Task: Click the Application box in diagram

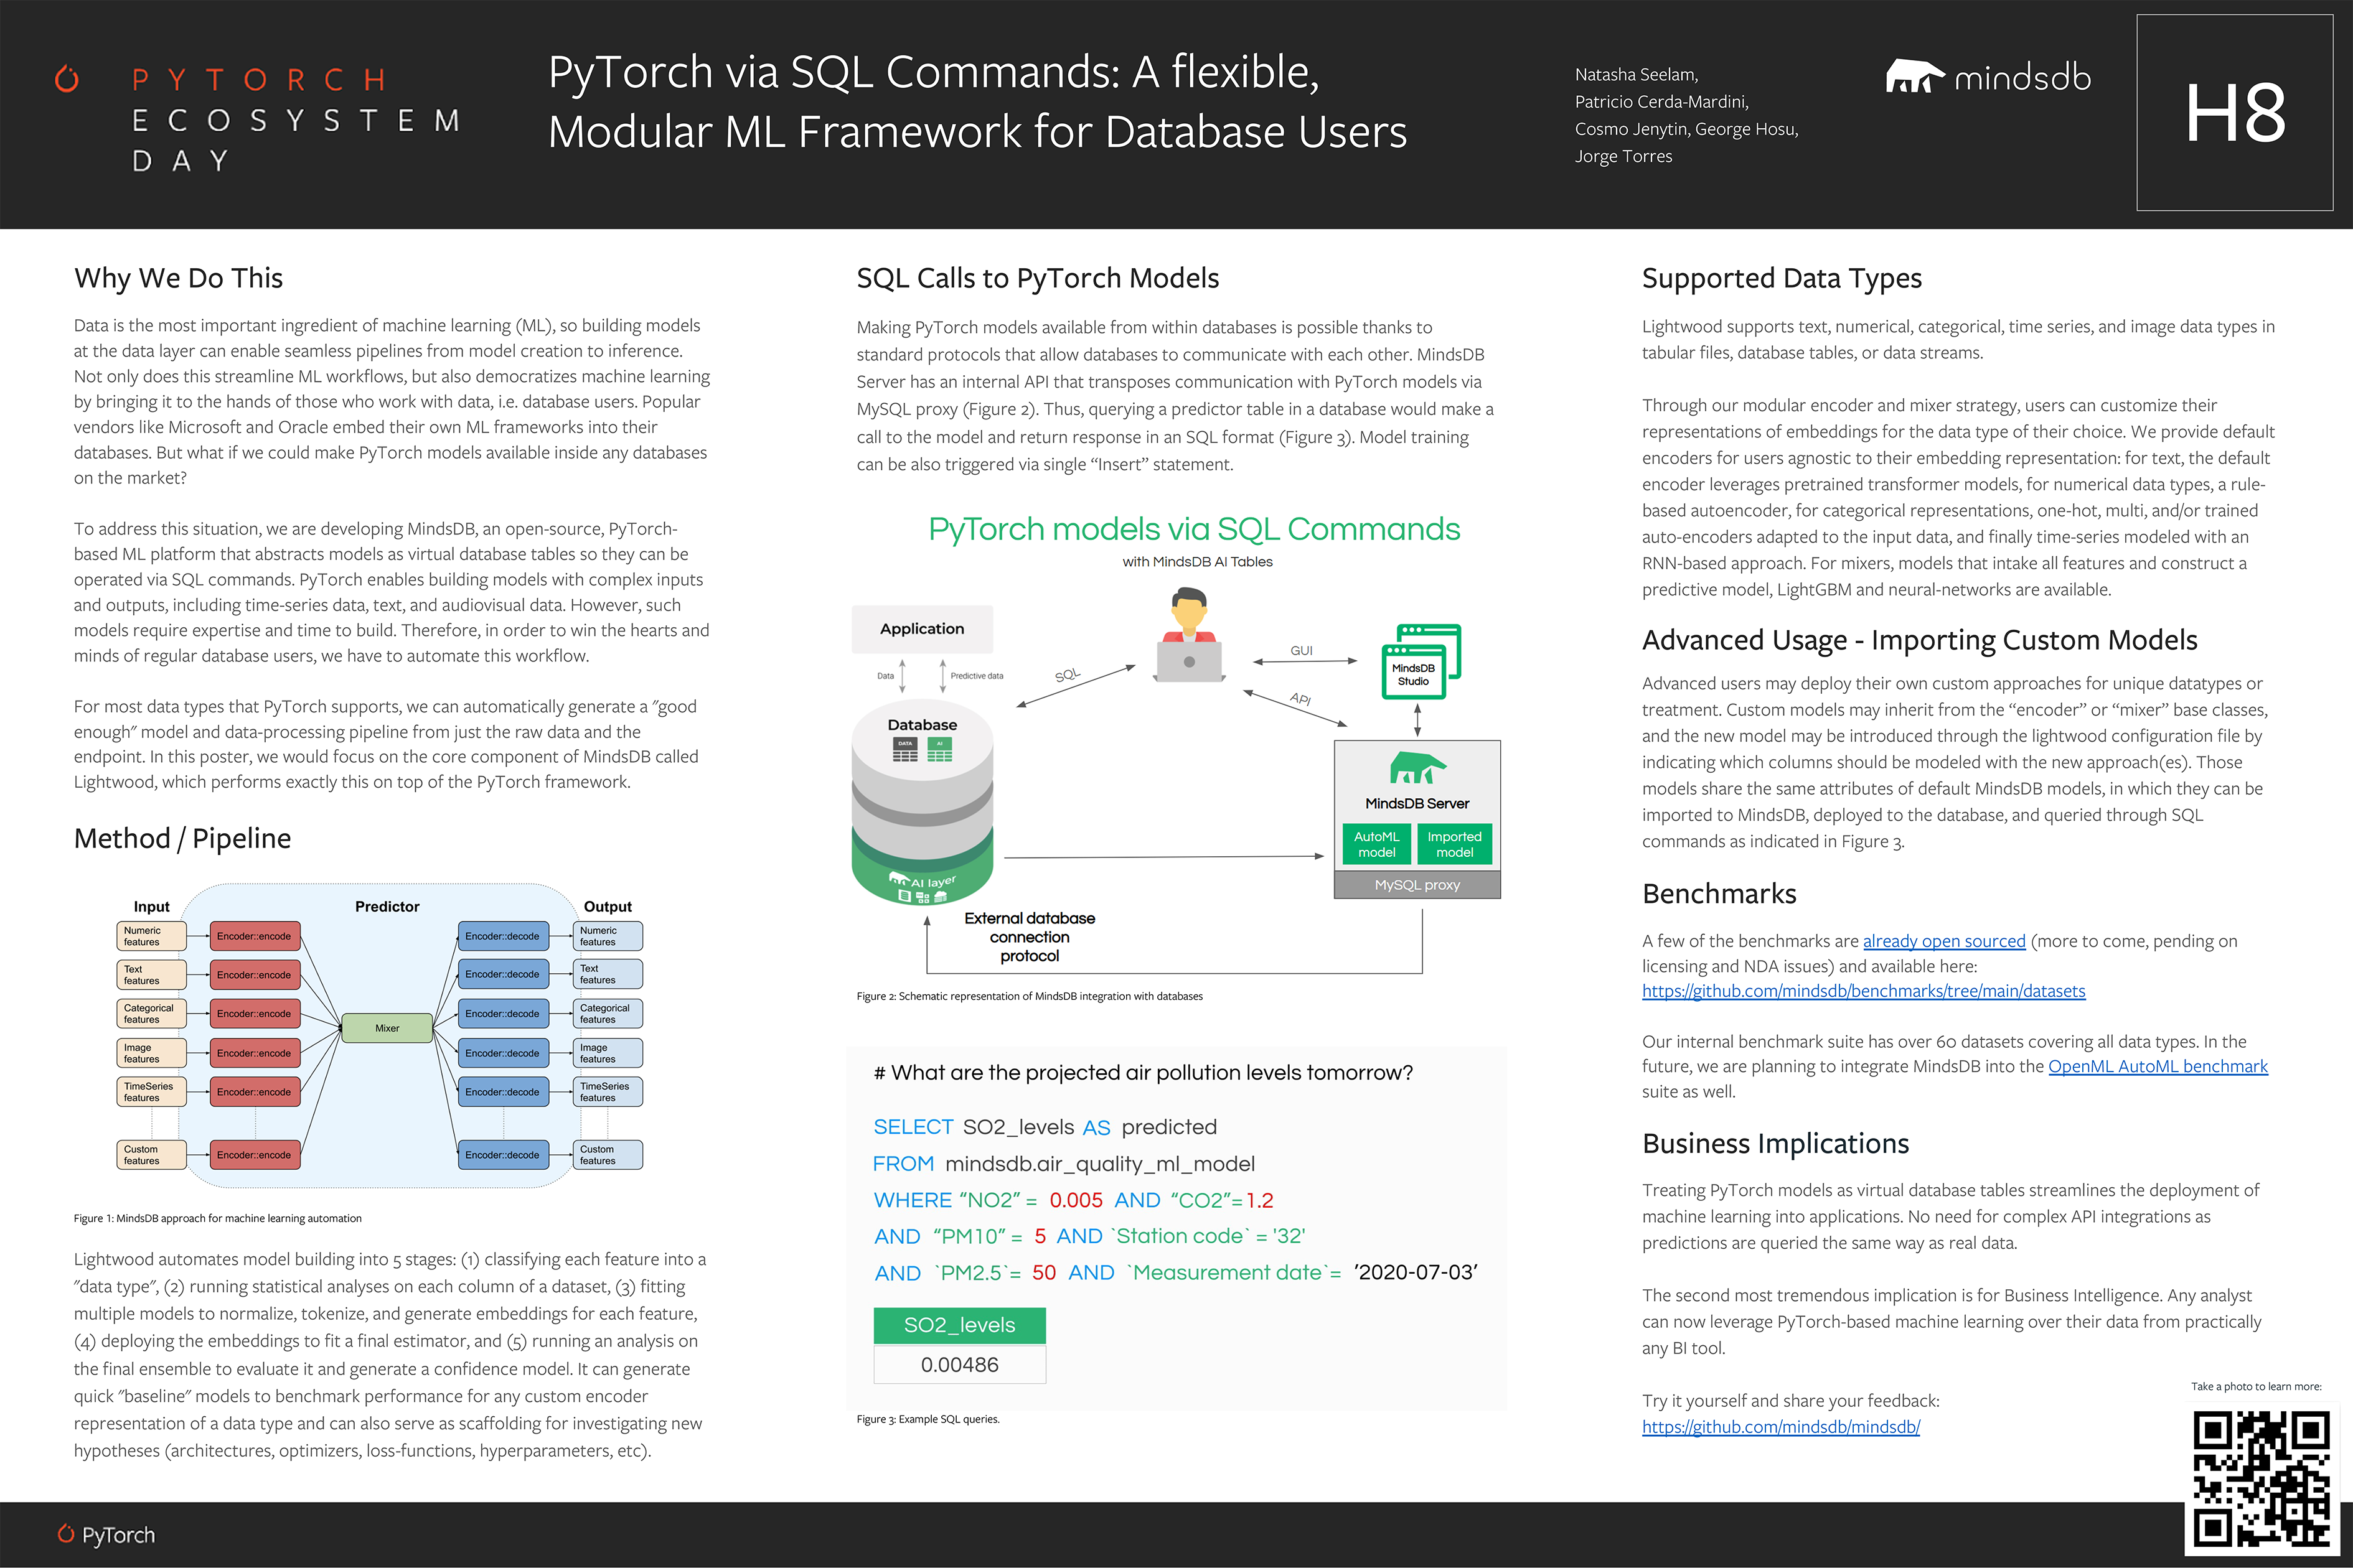Action: 921,629
